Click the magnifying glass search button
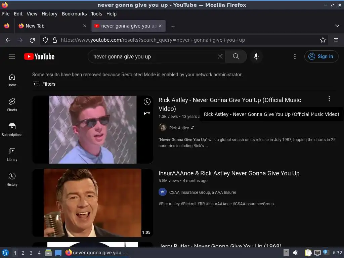 [236, 56]
